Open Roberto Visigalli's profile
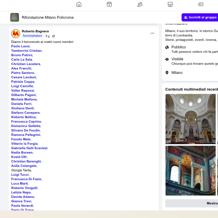 [x=24, y=188]
